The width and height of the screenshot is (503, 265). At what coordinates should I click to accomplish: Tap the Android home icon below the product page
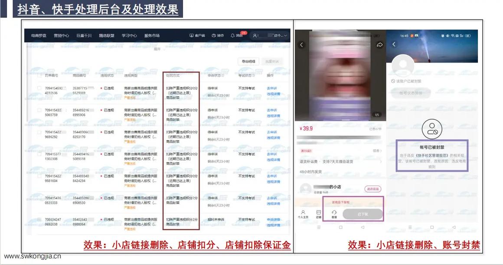click(341, 227)
